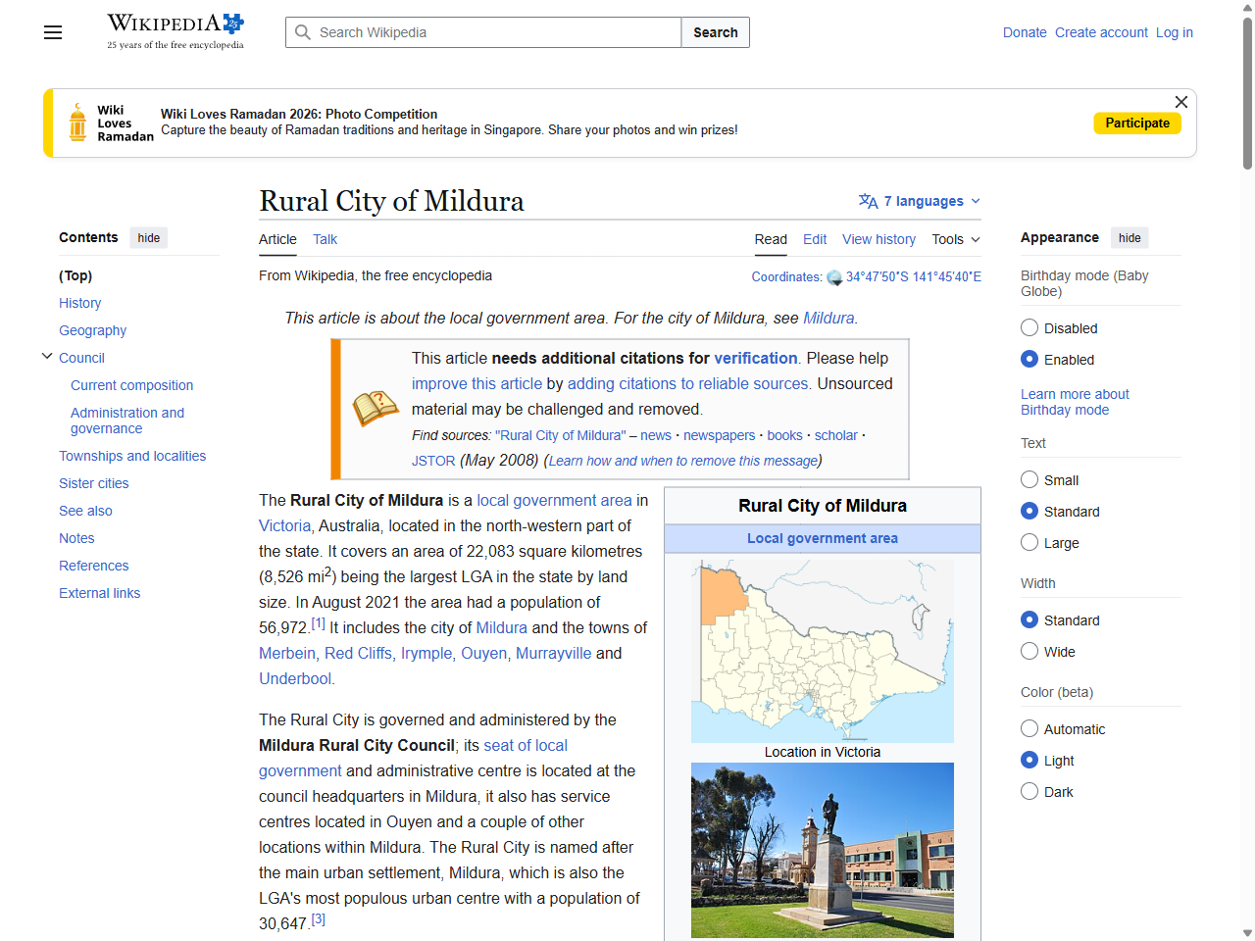Viewport: 1255px width, 941px height.
Task: Close the Wiki Loves Ramadan banner
Action: point(1181,102)
